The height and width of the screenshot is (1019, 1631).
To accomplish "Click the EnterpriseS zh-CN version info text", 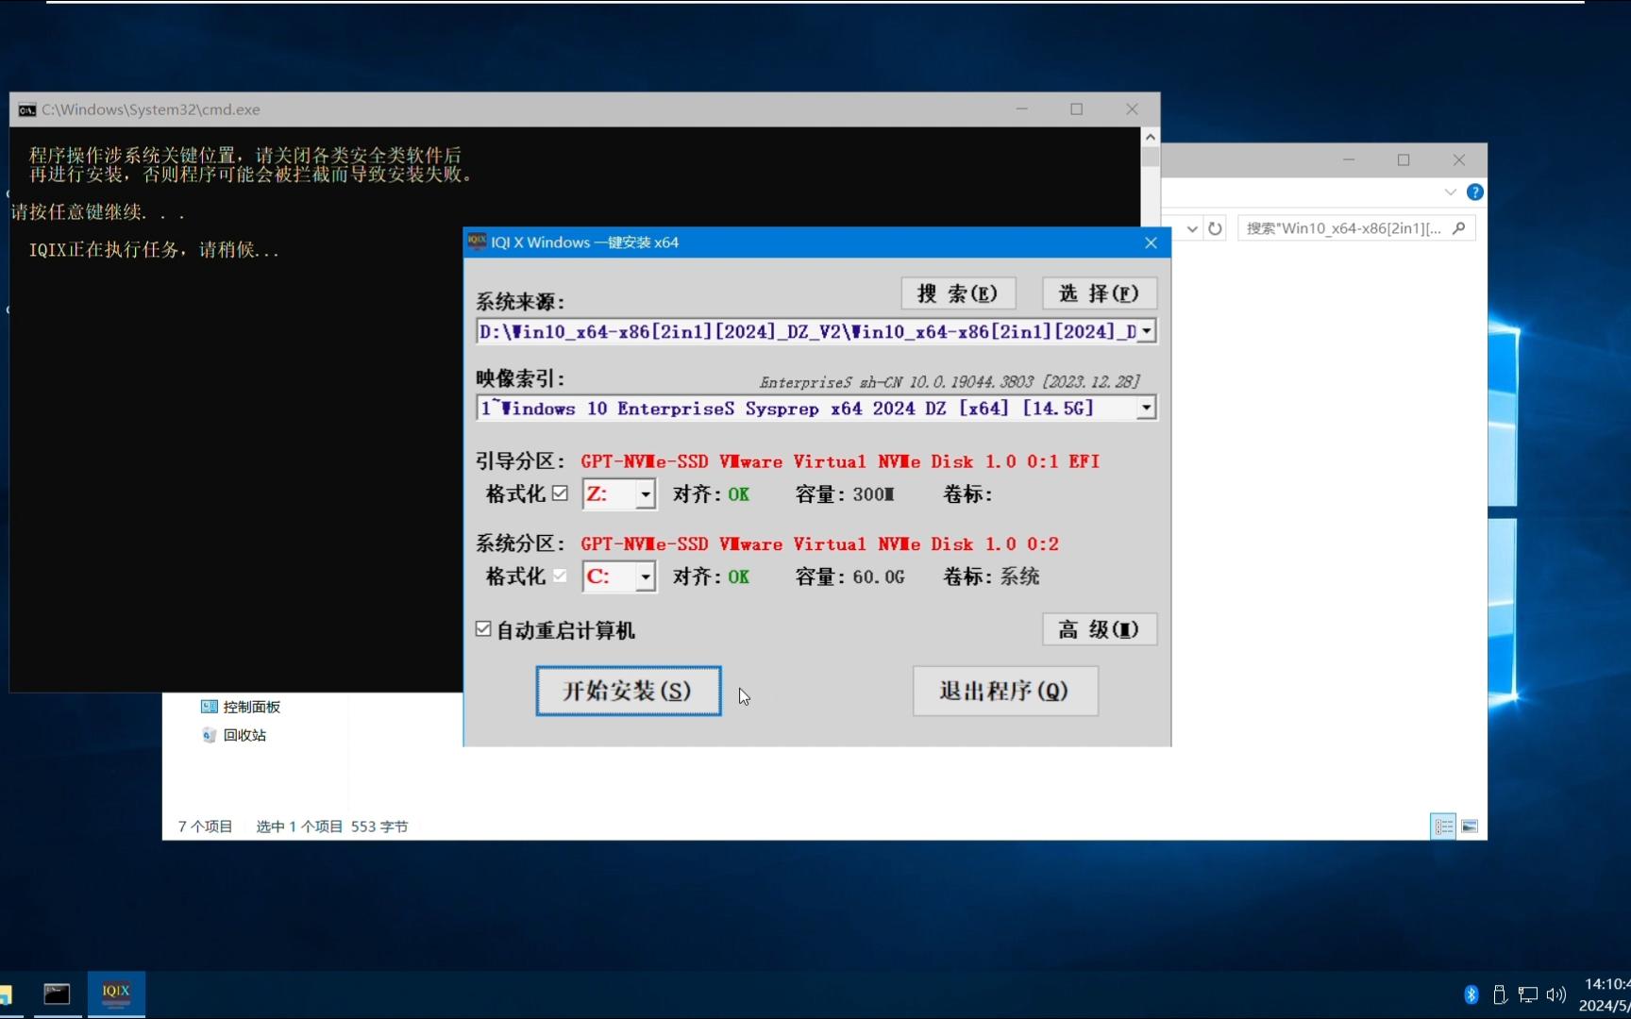I will [950, 382].
